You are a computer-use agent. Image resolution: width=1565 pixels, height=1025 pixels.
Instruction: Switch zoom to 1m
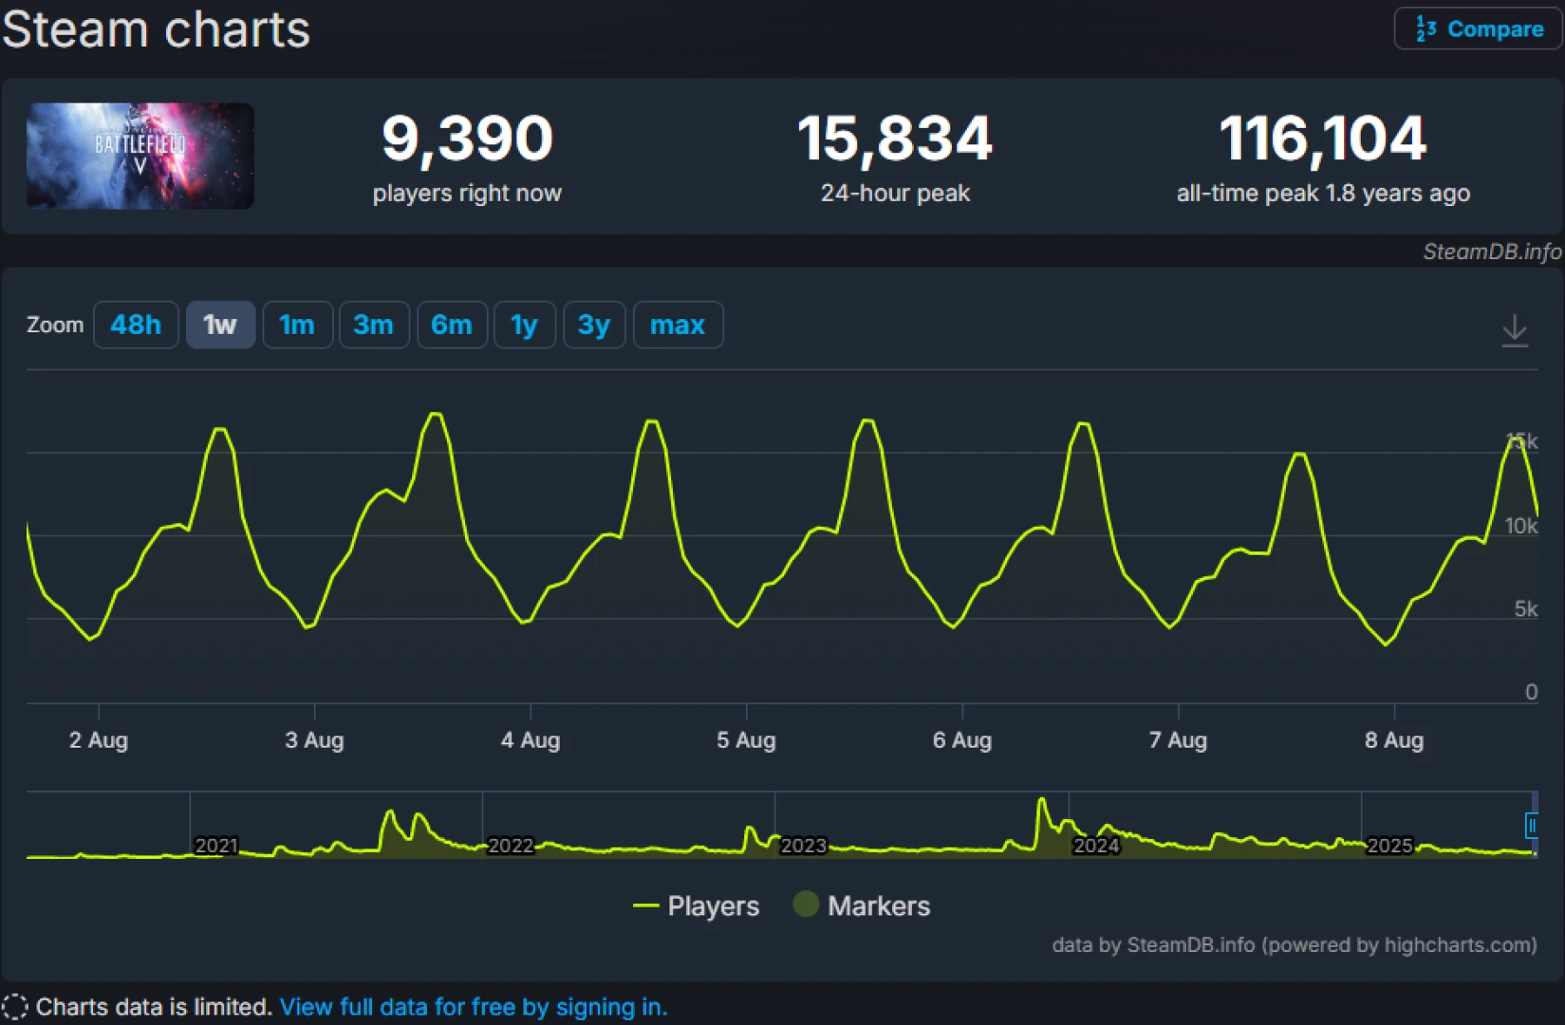pos(297,325)
